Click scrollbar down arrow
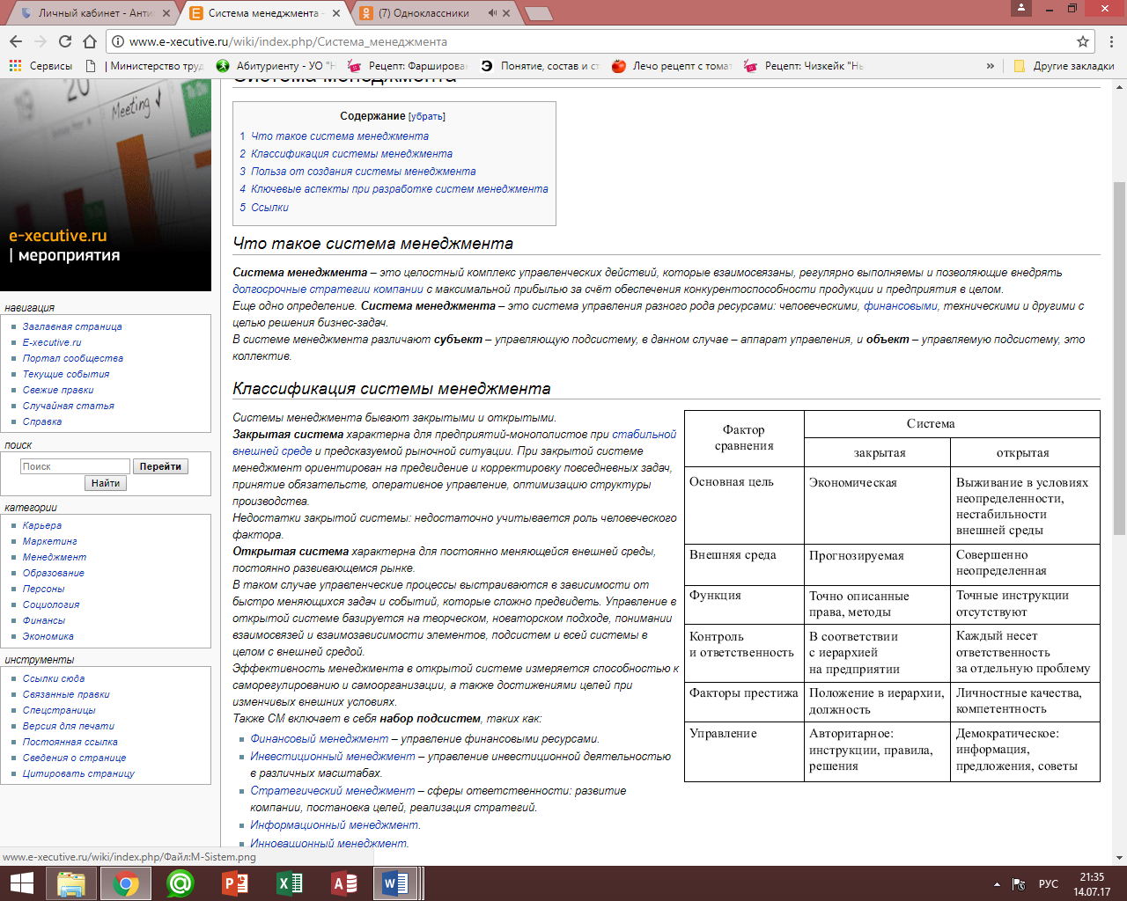 coord(1120,858)
